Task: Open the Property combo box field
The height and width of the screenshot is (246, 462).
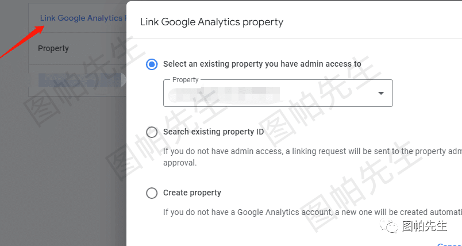Action: [278, 93]
